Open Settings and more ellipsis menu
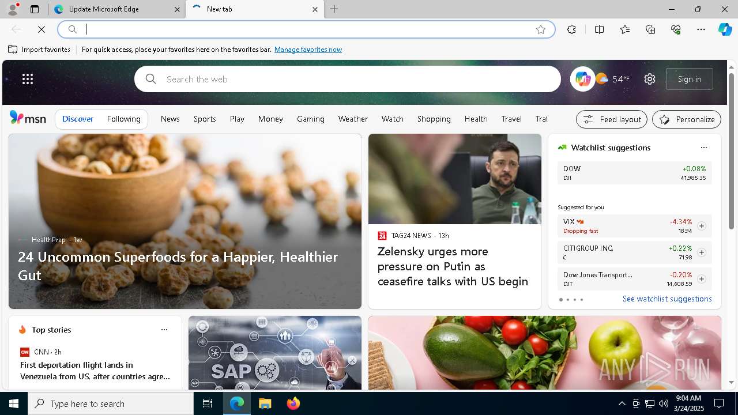 coord(701,29)
